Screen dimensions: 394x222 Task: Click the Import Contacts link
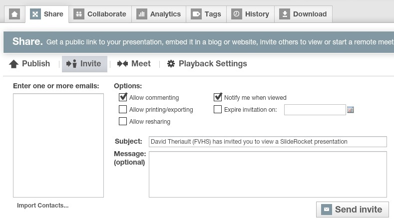(42, 206)
